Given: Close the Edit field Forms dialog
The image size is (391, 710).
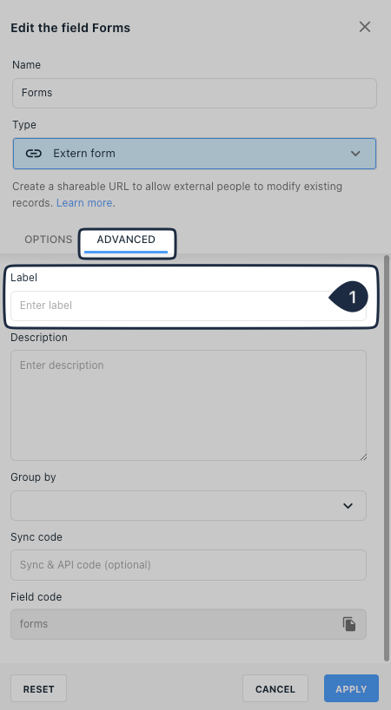Looking at the screenshot, I should tap(365, 27).
